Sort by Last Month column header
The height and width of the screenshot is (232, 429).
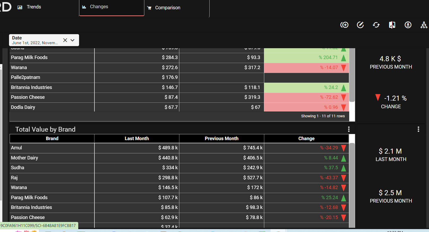click(x=137, y=139)
